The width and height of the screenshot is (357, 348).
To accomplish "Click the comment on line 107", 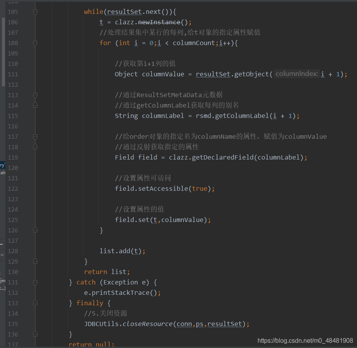I will 180,32.
